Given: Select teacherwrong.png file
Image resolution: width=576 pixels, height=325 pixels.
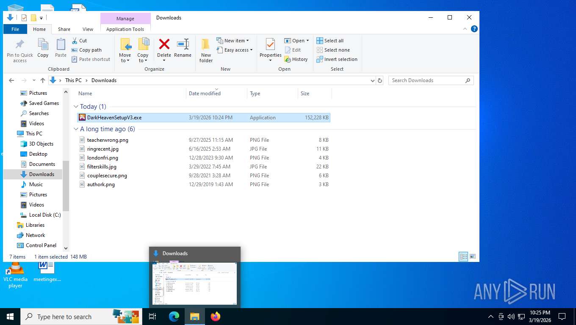Looking at the screenshot, I should [204, 140].
